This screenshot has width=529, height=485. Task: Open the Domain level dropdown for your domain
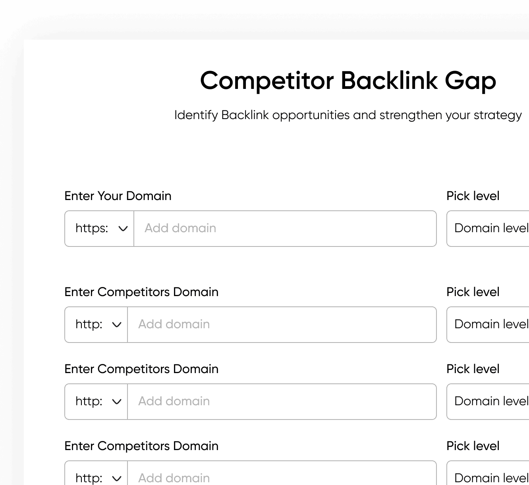coord(491,229)
